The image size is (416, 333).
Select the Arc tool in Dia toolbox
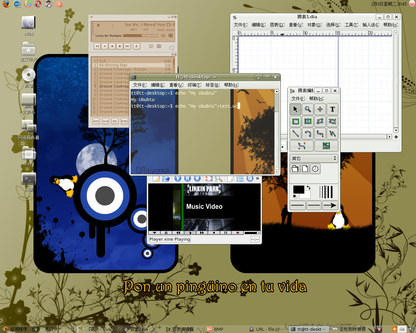point(308,134)
